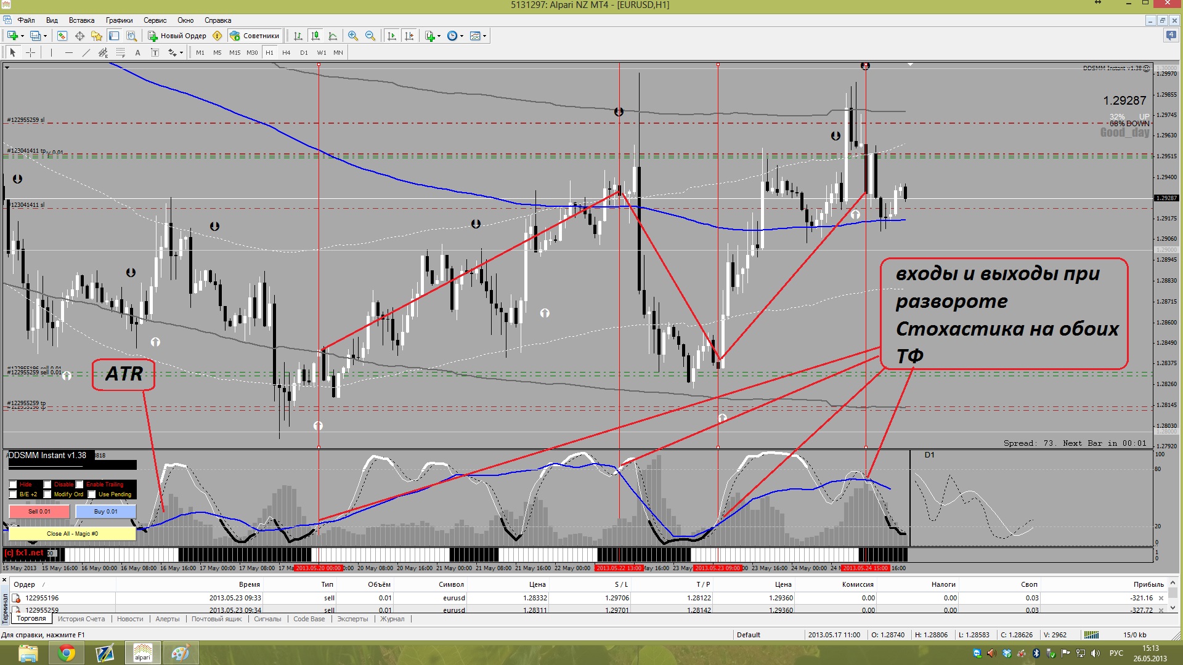This screenshot has height=665, width=1183.
Task: Open the Market Watch window icon
Action: 62,36
